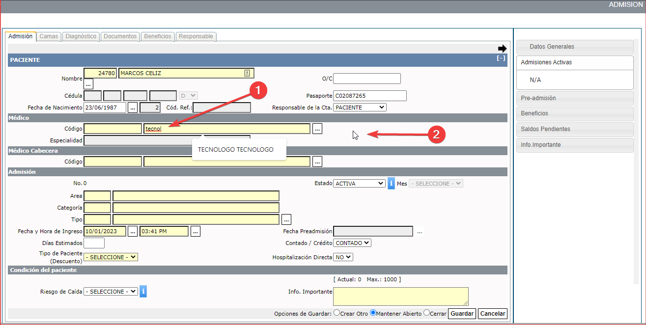Click info icon beside Riesgo de Caída

(143, 291)
